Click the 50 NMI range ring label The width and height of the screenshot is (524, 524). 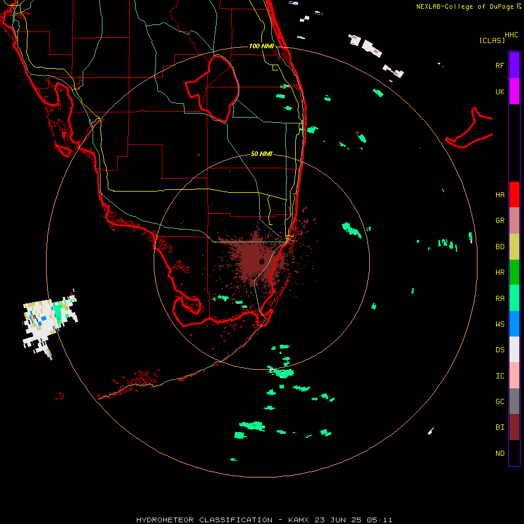click(261, 154)
